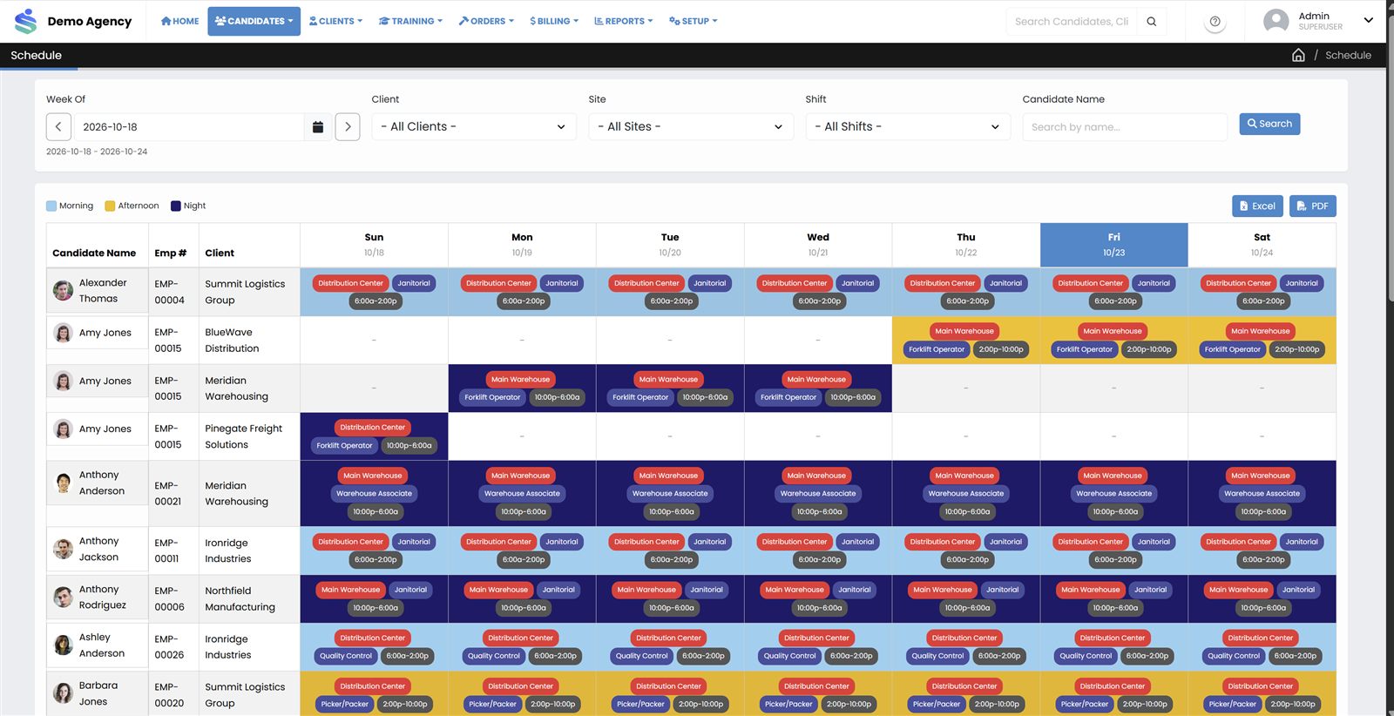Open the Admin account menu chevron
The image size is (1394, 716).
(x=1369, y=21)
